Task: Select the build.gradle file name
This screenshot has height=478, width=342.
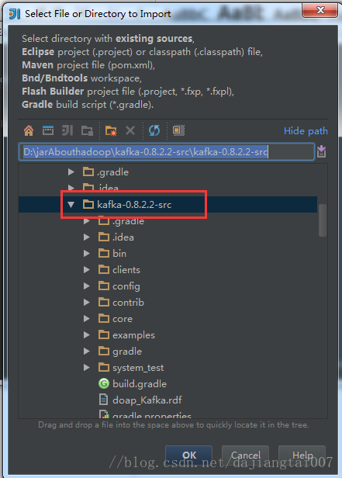Action: (x=140, y=384)
